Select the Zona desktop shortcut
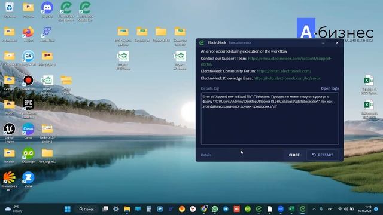 coord(28,179)
